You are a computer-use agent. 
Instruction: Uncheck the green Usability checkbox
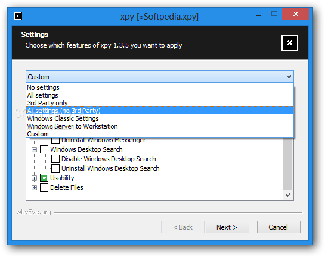44,178
